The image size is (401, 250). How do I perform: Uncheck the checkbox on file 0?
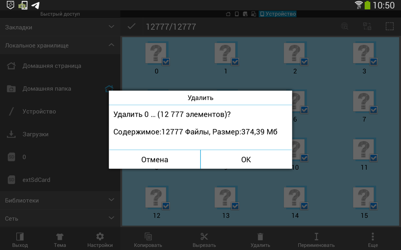click(x=166, y=61)
